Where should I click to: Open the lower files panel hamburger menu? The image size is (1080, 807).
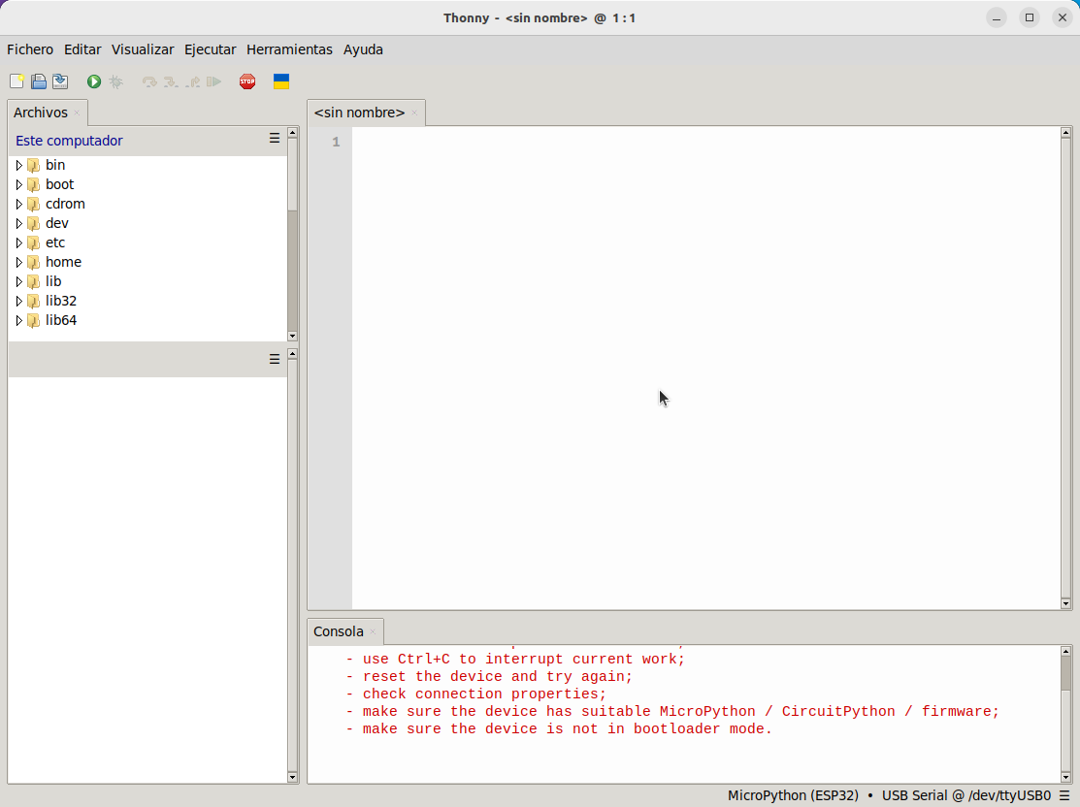pyautogui.click(x=275, y=360)
